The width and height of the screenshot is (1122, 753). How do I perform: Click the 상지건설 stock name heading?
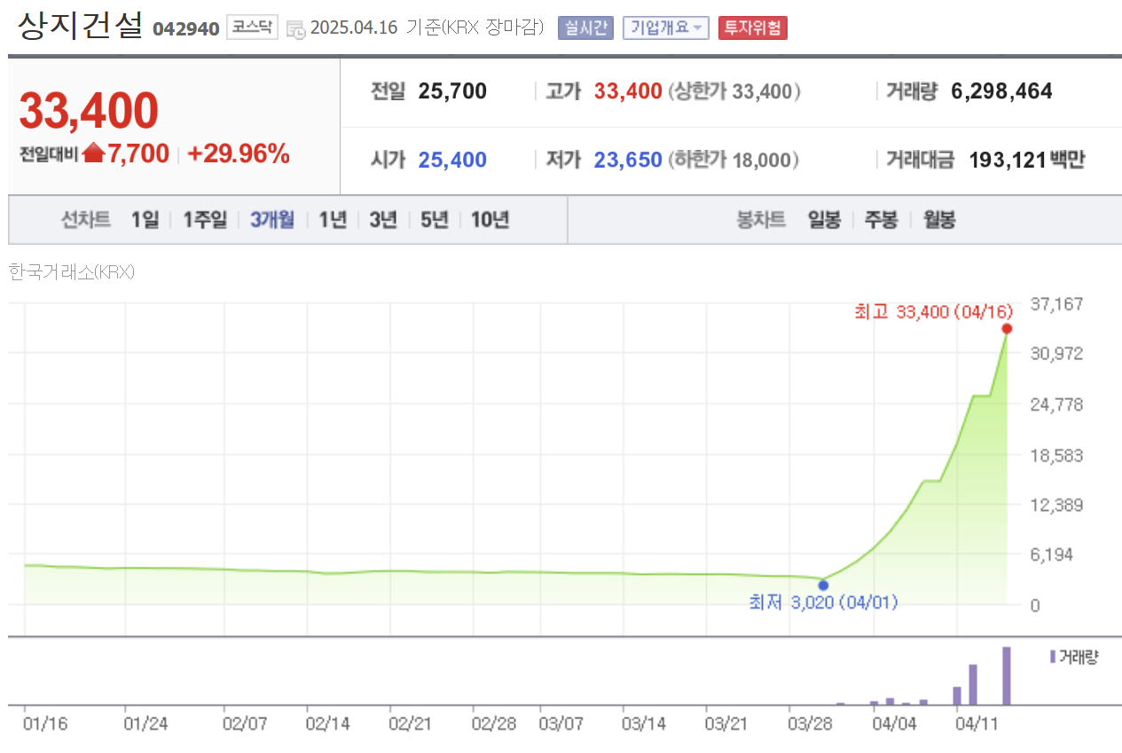pyautogui.click(x=80, y=25)
